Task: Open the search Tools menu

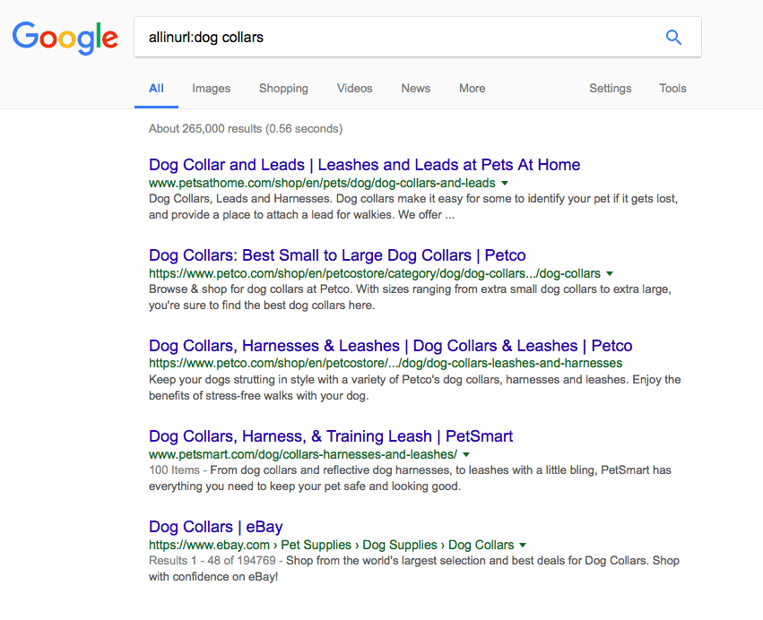Action: point(672,89)
